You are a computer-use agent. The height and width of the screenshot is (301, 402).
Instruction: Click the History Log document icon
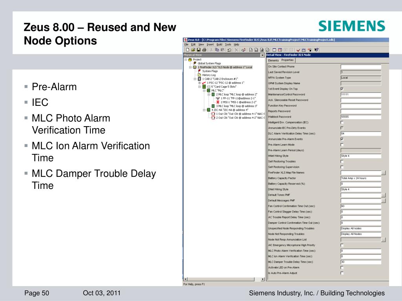(x=199, y=75)
